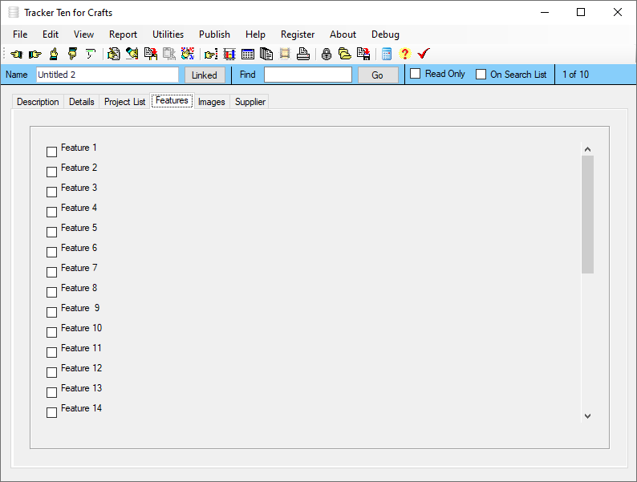Click the red checkmark toolbar icon
Viewport: 637px width, 482px height.
tap(424, 54)
